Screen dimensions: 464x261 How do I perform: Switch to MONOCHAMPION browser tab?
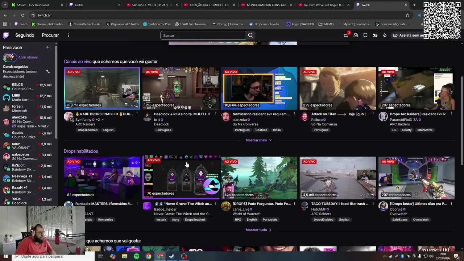click(x=266, y=5)
